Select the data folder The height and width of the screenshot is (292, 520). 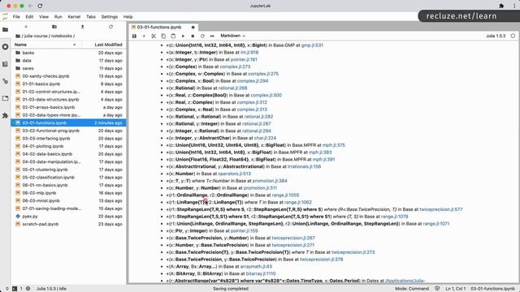[69, 61]
